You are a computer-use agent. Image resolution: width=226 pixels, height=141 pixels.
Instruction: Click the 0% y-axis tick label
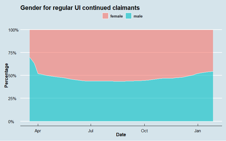16,122
